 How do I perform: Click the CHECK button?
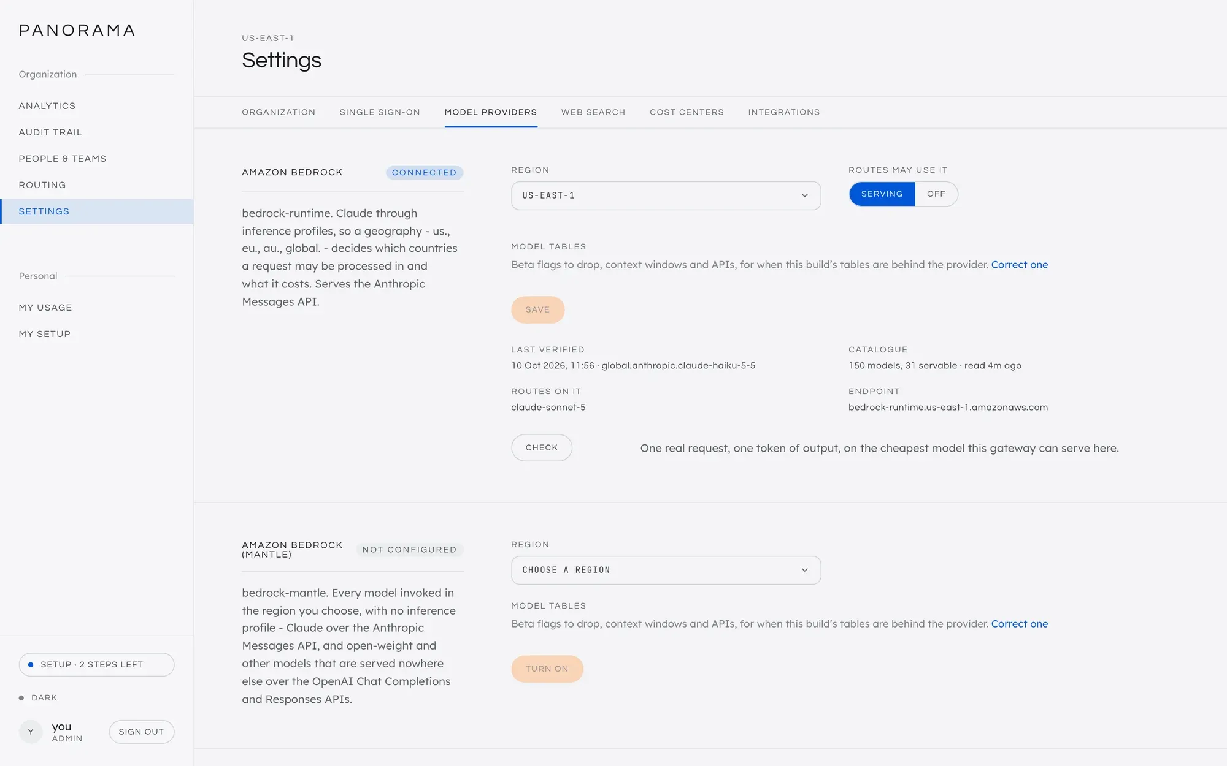[x=542, y=447]
